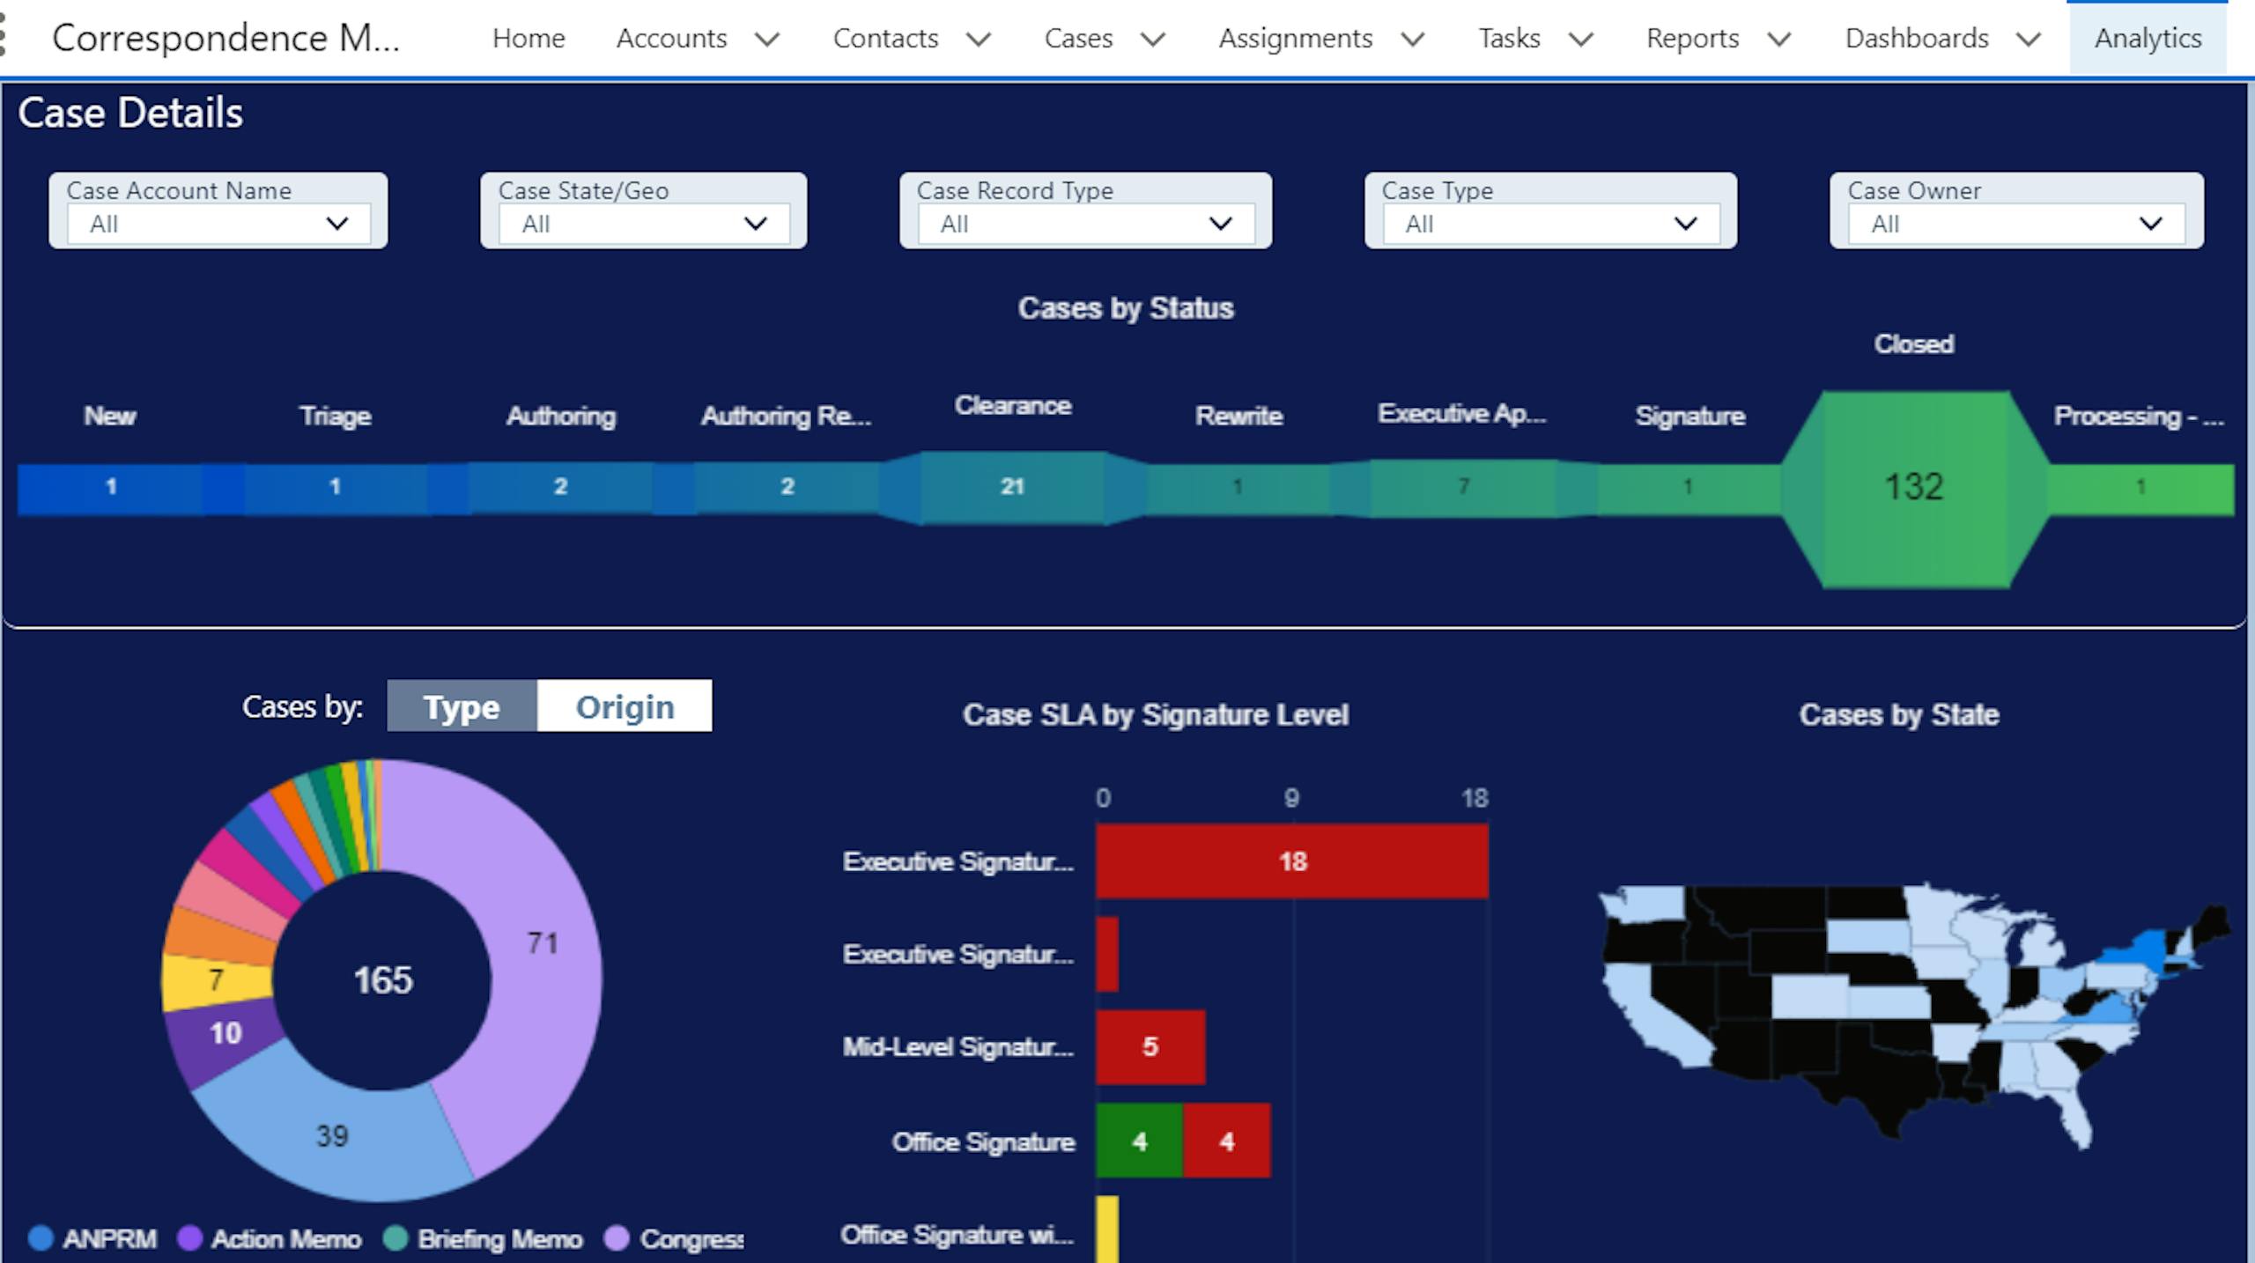Switch Cases by toggle to Origin
The width and height of the screenshot is (2255, 1263).
click(x=625, y=706)
